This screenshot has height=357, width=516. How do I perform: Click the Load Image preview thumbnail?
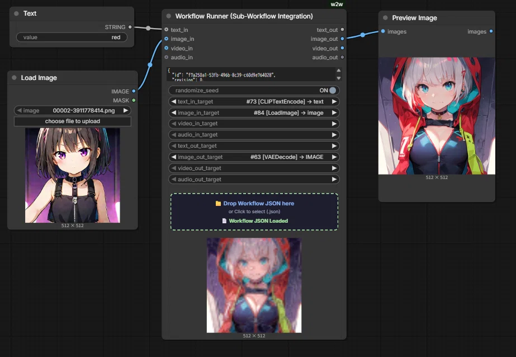coord(73,175)
